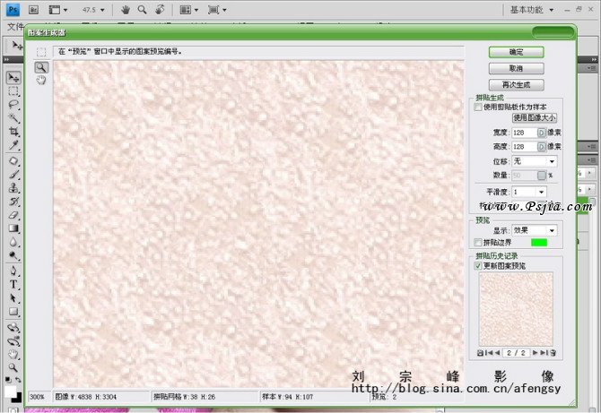Uncheck 更新图案预览 checkbox
Image resolution: width=601 pixels, height=413 pixels.
click(479, 266)
